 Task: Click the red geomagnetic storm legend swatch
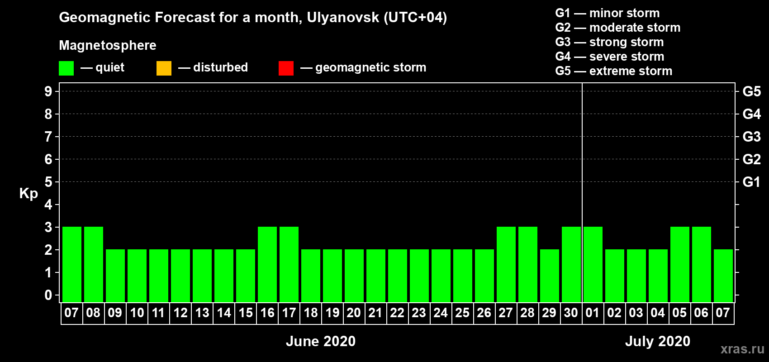pyautogui.click(x=286, y=68)
